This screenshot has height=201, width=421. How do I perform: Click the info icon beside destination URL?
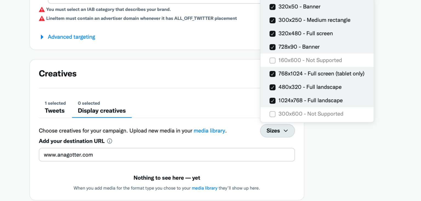pyautogui.click(x=110, y=141)
